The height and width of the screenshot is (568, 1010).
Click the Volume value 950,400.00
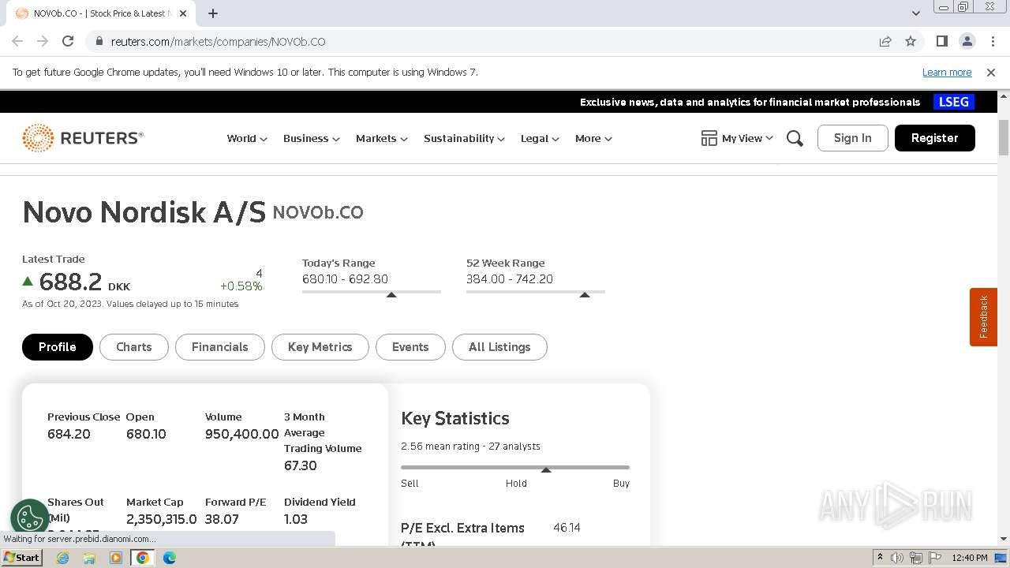[242, 434]
